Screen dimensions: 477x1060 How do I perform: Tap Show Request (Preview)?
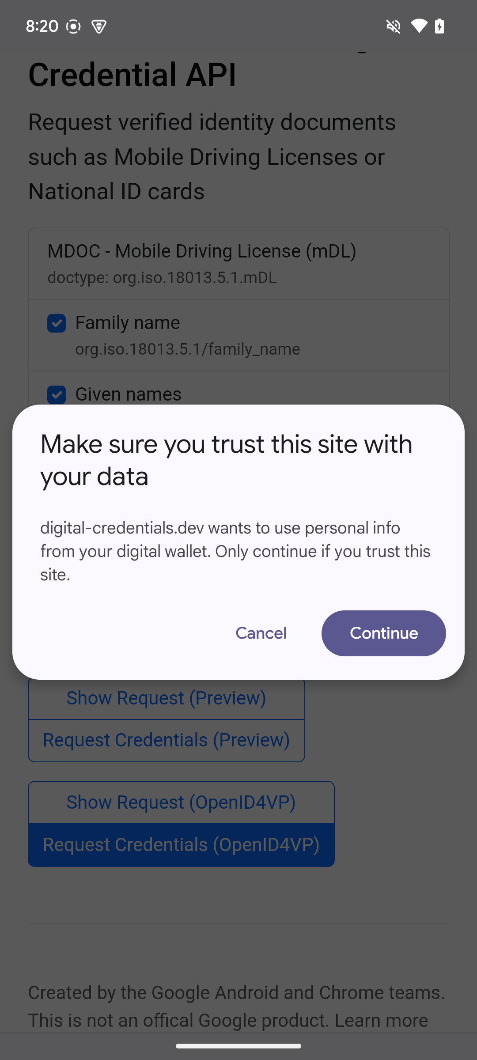[x=166, y=698]
